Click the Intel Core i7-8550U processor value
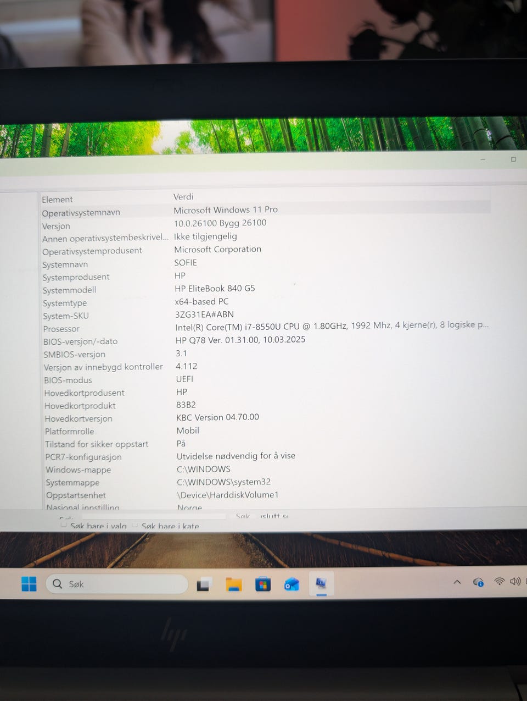The image size is (527, 701). [332, 325]
